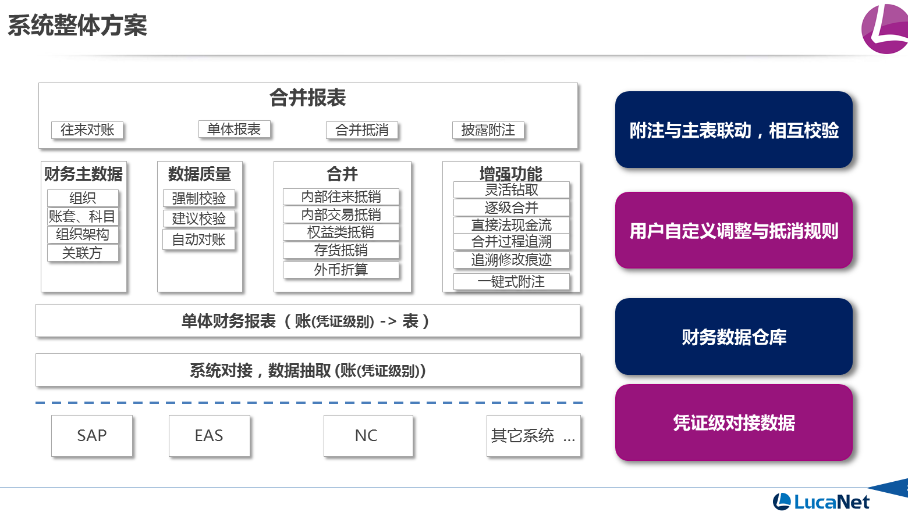This screenshot has width=908, height=512.
Task: Click the 财务数据仓库 panel
Action: coord(734,336)
